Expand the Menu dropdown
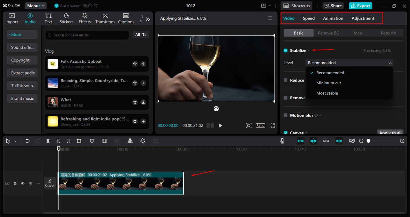Viewport: 410px width, 217px height. click(36, 6)
